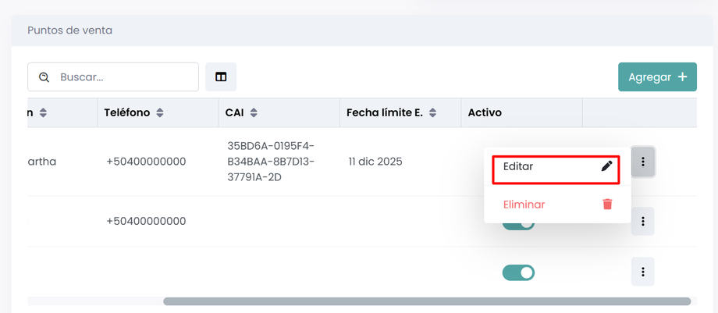The image size is (718, 313).
Task: Click the Activo column header
Action: (x=485, y=113)
